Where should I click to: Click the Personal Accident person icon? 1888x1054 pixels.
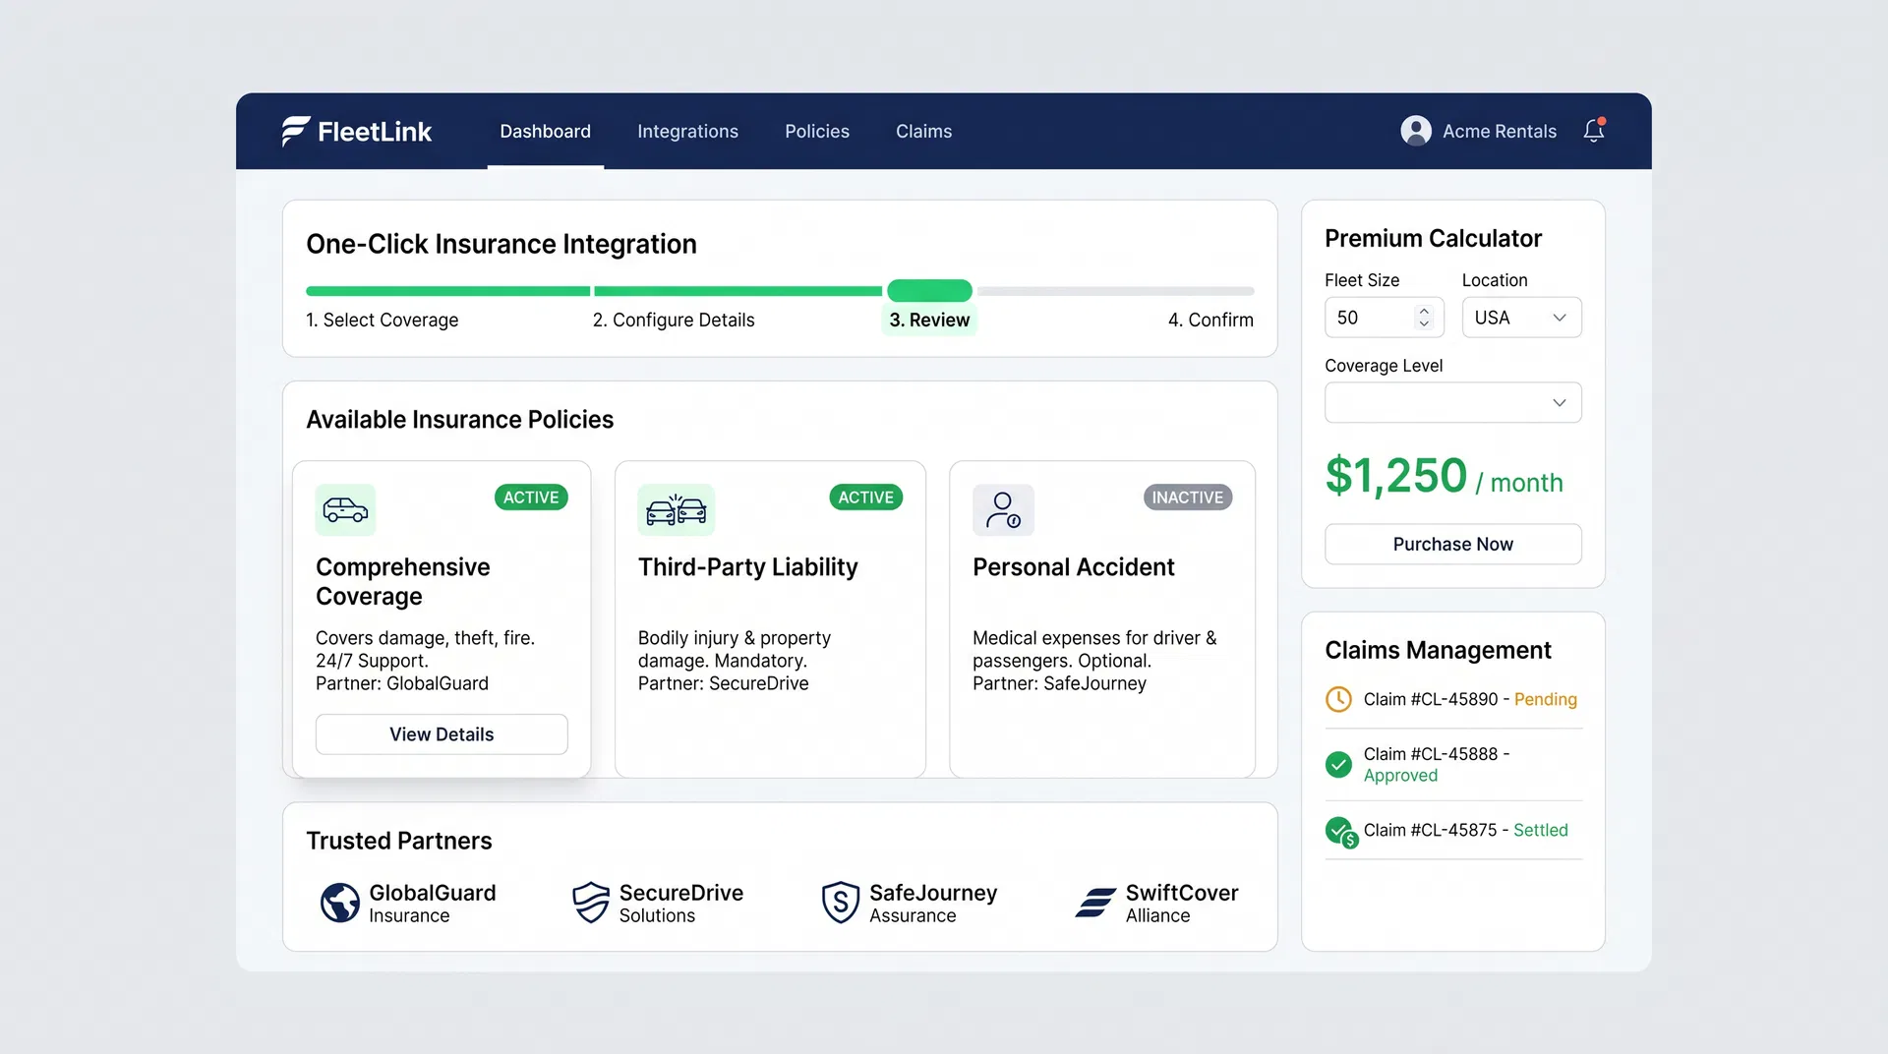coord(1003,509)
